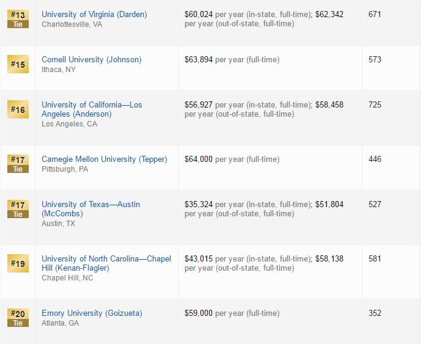Open the UCLA (Anderson) school page
Screen dimensions: 421x344
pyautogui.click(x=92, y=109)
